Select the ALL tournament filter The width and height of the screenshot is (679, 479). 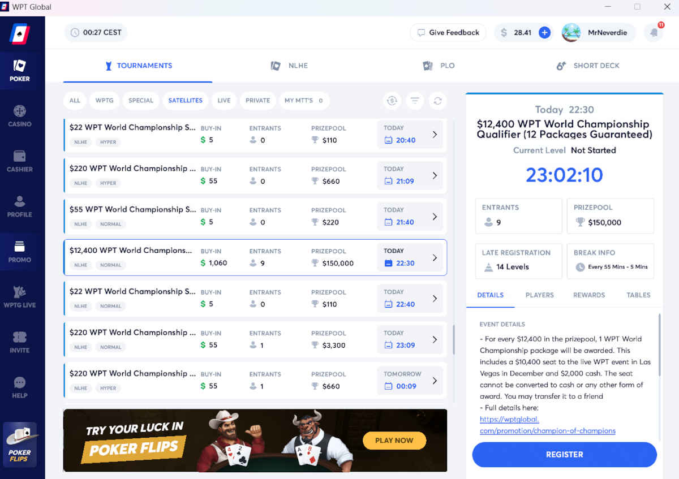coord(75,101)
